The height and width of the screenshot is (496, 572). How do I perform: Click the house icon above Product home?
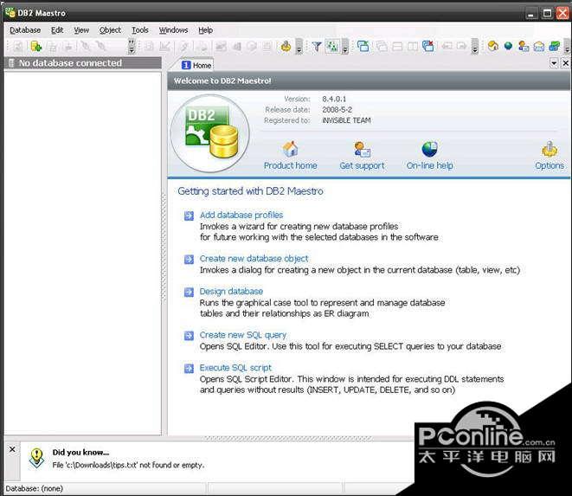(291, 149)
